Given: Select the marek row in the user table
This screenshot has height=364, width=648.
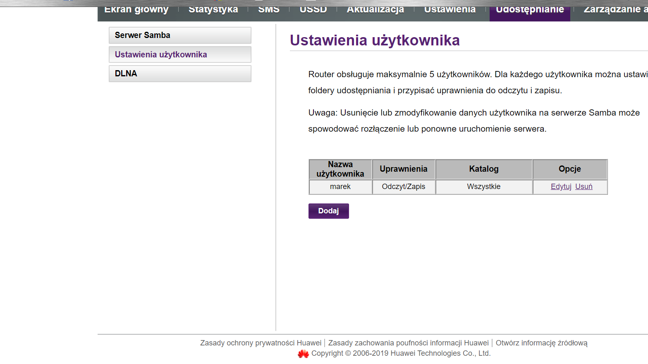Looking at the screenshot, I should pyautogui.click(x=340, y=187).
